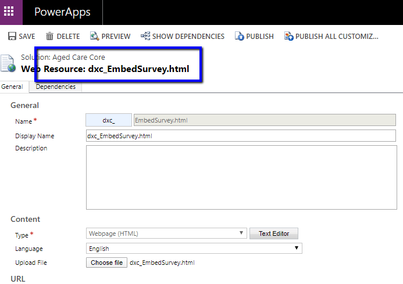Switch to the General tab
The height and width of the screenshot is (284, 403).
pyautogui.click(x=12, y=87)
